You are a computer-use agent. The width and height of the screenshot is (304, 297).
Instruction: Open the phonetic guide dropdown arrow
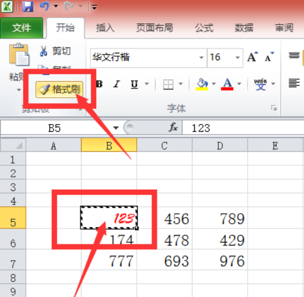click(x=273, y=84)
